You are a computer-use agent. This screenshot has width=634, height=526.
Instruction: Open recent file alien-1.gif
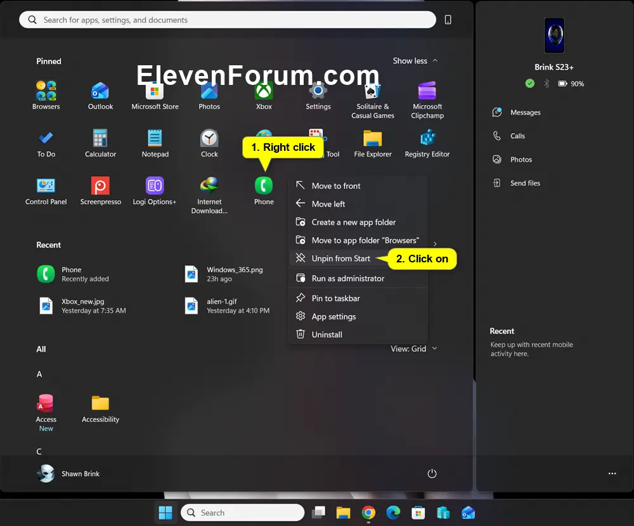(227, 306)
